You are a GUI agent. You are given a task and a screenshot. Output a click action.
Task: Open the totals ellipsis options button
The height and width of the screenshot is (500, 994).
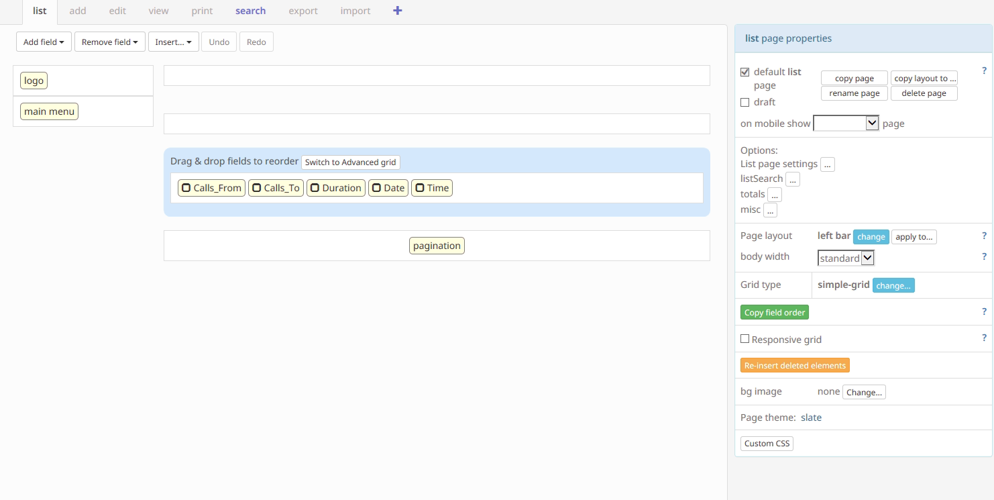775,195
